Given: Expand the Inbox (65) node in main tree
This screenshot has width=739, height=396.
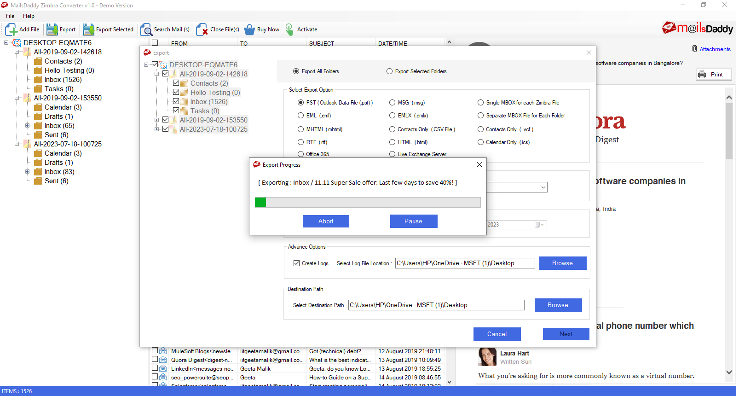Looking at the screenshot, I should click(28, 126).
